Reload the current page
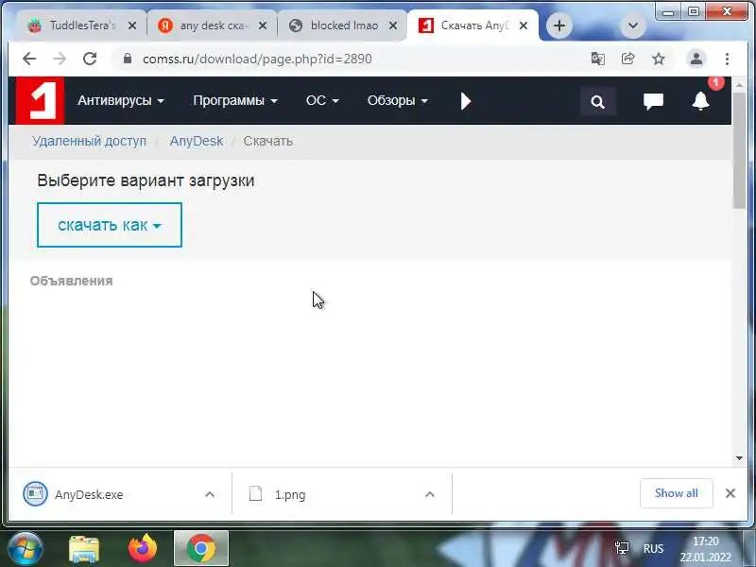The image size is (756, 567). (x=90, y=59)
